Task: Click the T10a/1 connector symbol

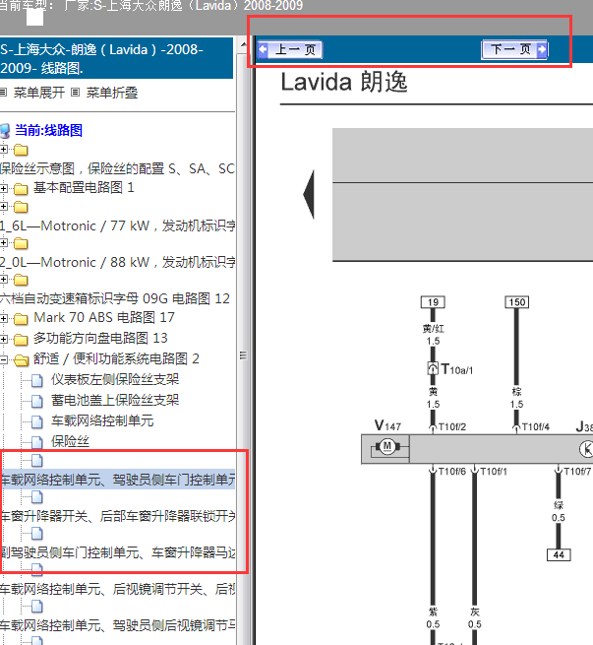Action: click(x=433, y=368)
